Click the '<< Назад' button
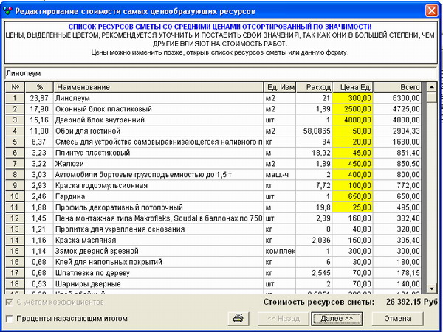The height and width of the screenshot is (332, 443). (x=284, y=319)
